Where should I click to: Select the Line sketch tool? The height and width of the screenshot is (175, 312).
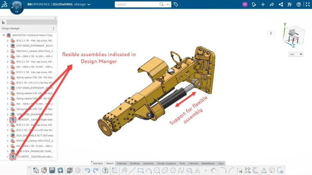click(x=132, y=170)
